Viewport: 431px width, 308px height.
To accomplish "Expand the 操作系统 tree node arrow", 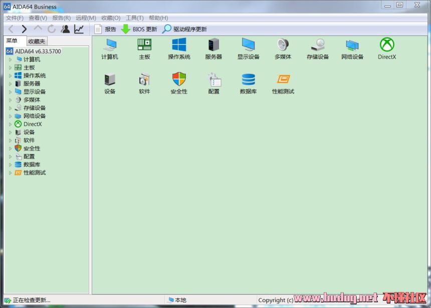I will click(10, 75).
